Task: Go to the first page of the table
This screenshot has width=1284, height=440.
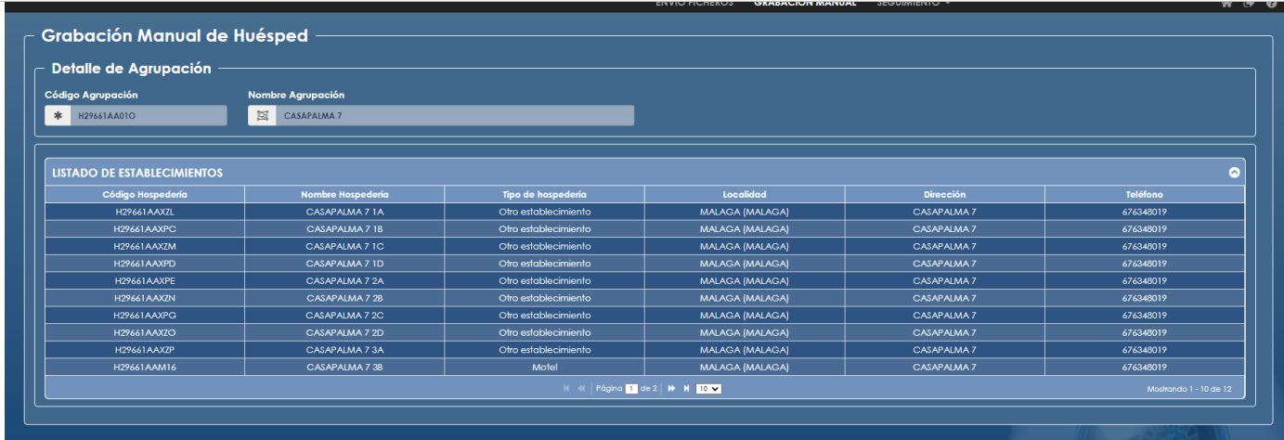Action: tap(566, 388)
